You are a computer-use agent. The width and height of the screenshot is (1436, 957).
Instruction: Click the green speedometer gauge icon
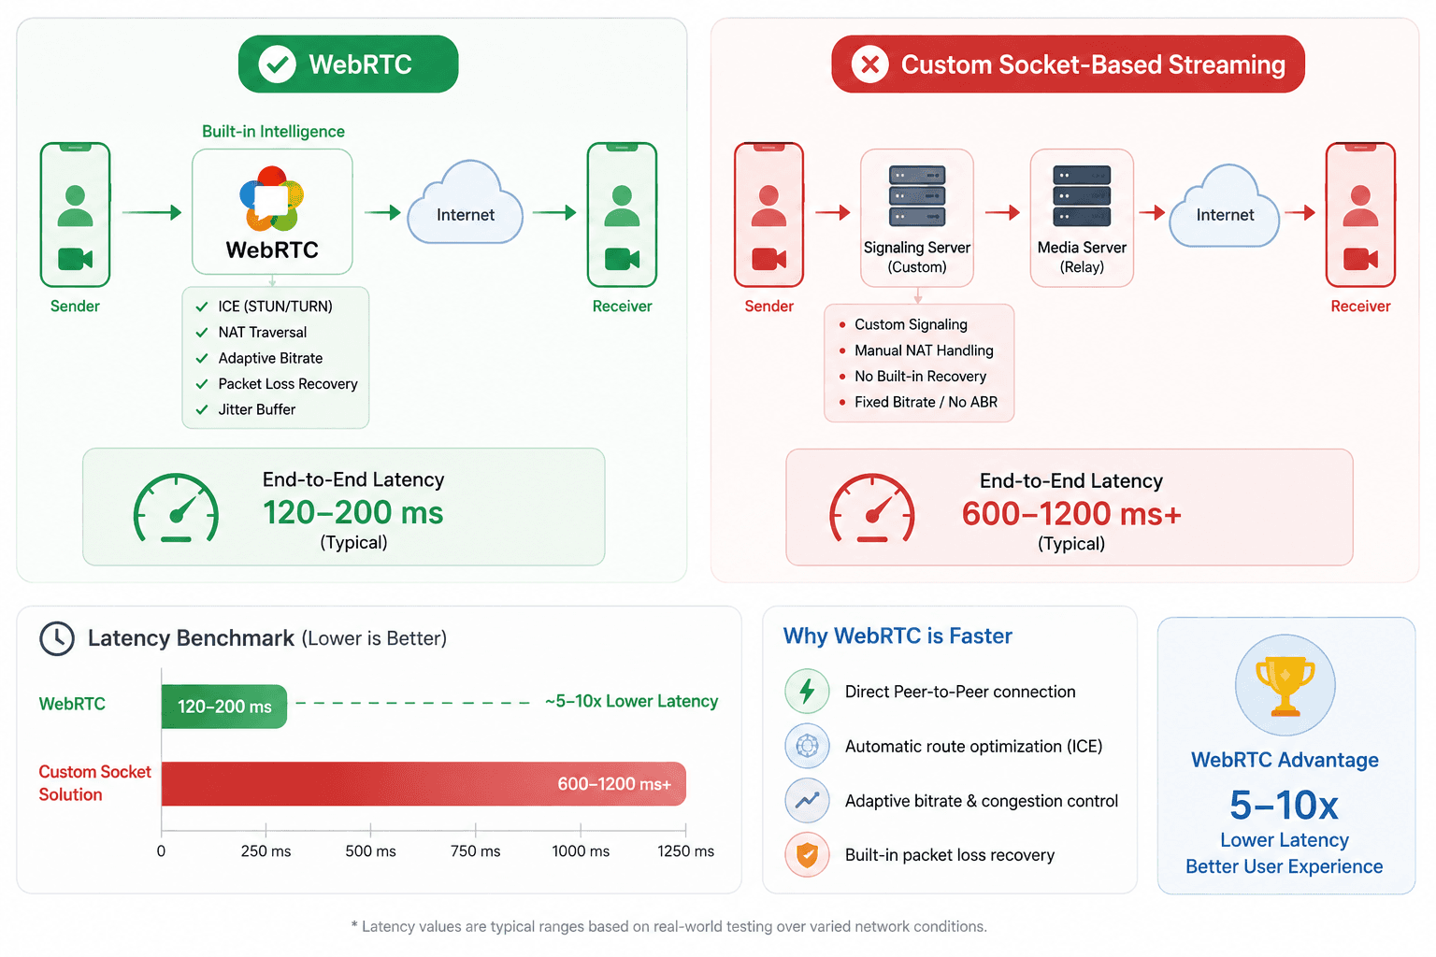click(x=176, y=508)
